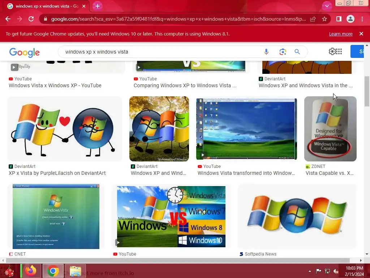370x278 pixels.
Task: Open Bliss wallpaper desktop video thumbnail
Action: point(246,129)
